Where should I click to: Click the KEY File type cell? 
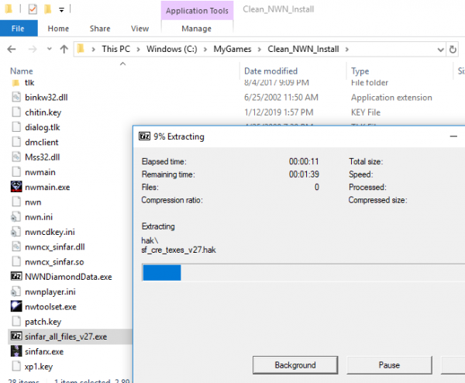(x=366, y=112)
